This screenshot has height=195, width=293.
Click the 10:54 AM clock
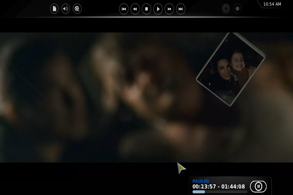coord(272,4)
